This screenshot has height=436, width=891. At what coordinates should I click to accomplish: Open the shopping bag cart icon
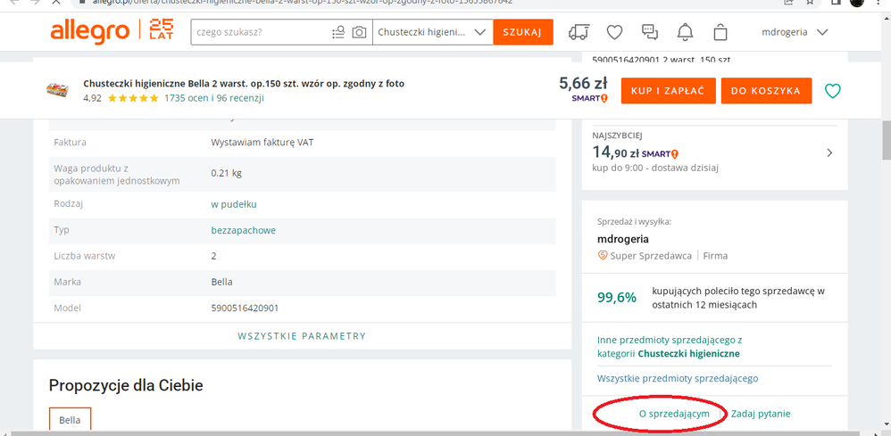(x=720, y=33)
